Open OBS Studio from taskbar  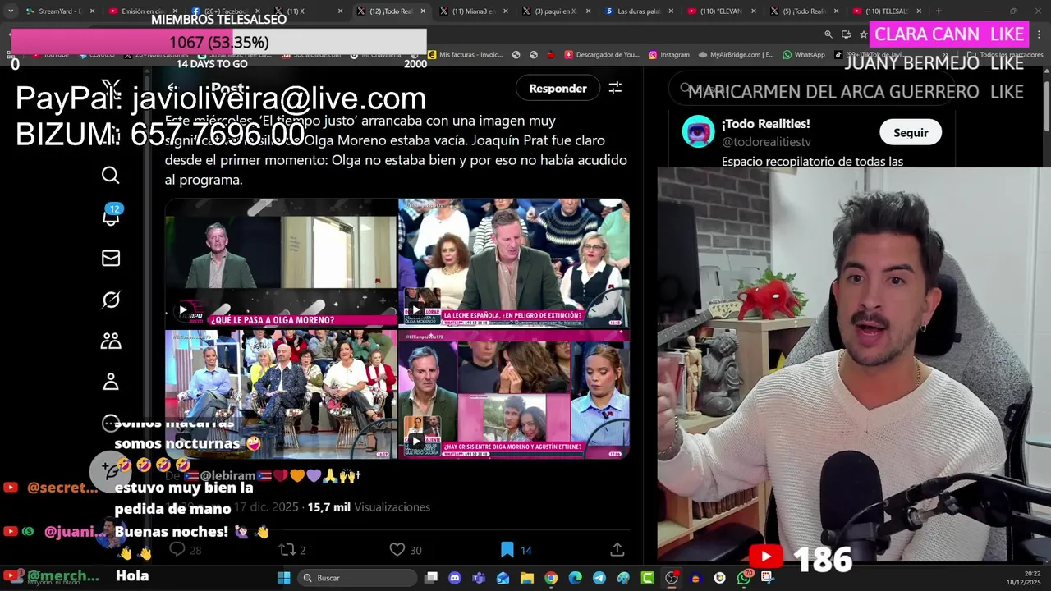672,578
